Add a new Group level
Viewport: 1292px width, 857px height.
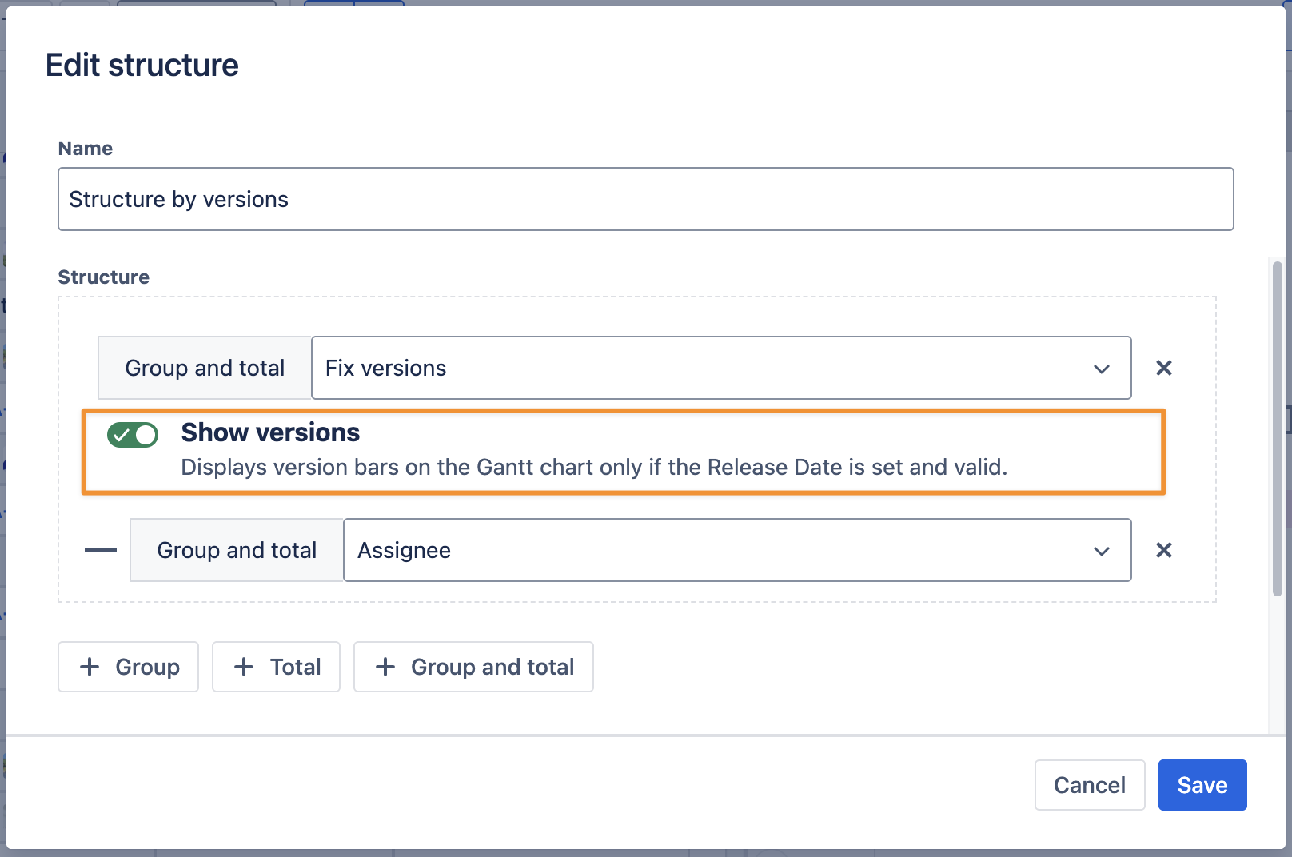click(128, 667)
